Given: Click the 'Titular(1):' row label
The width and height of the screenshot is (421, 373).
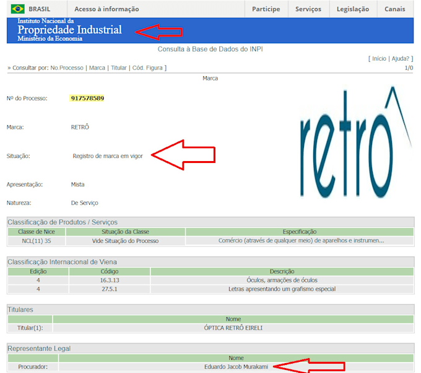Looking at the screenshot, I should click(30, 328).
